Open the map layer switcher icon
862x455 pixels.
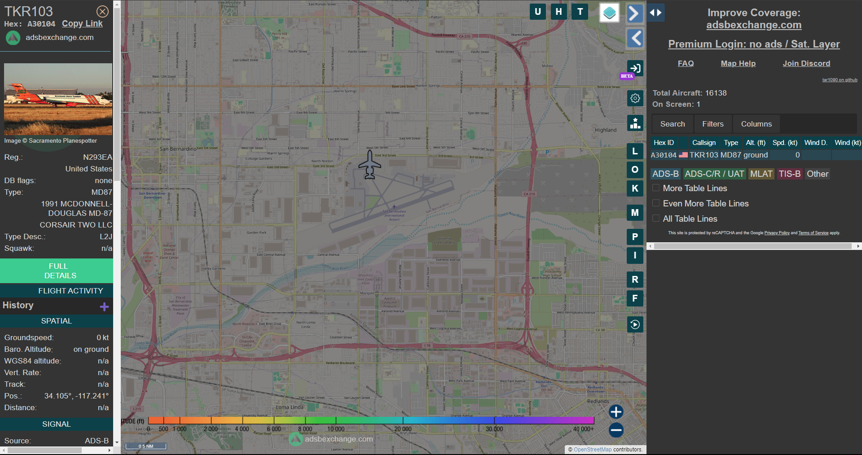610,13
